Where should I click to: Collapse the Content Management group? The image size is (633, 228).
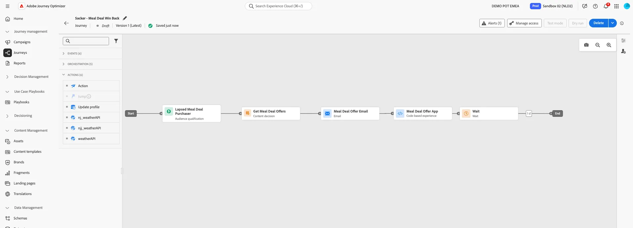7,131
